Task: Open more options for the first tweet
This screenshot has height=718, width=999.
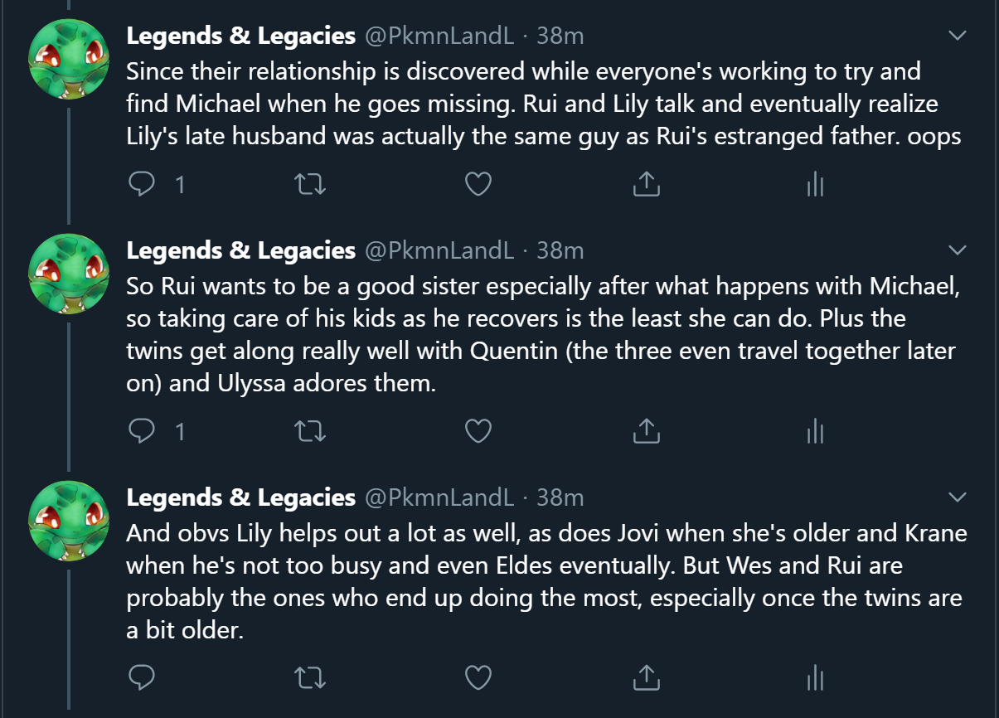Action: [958, 36]
